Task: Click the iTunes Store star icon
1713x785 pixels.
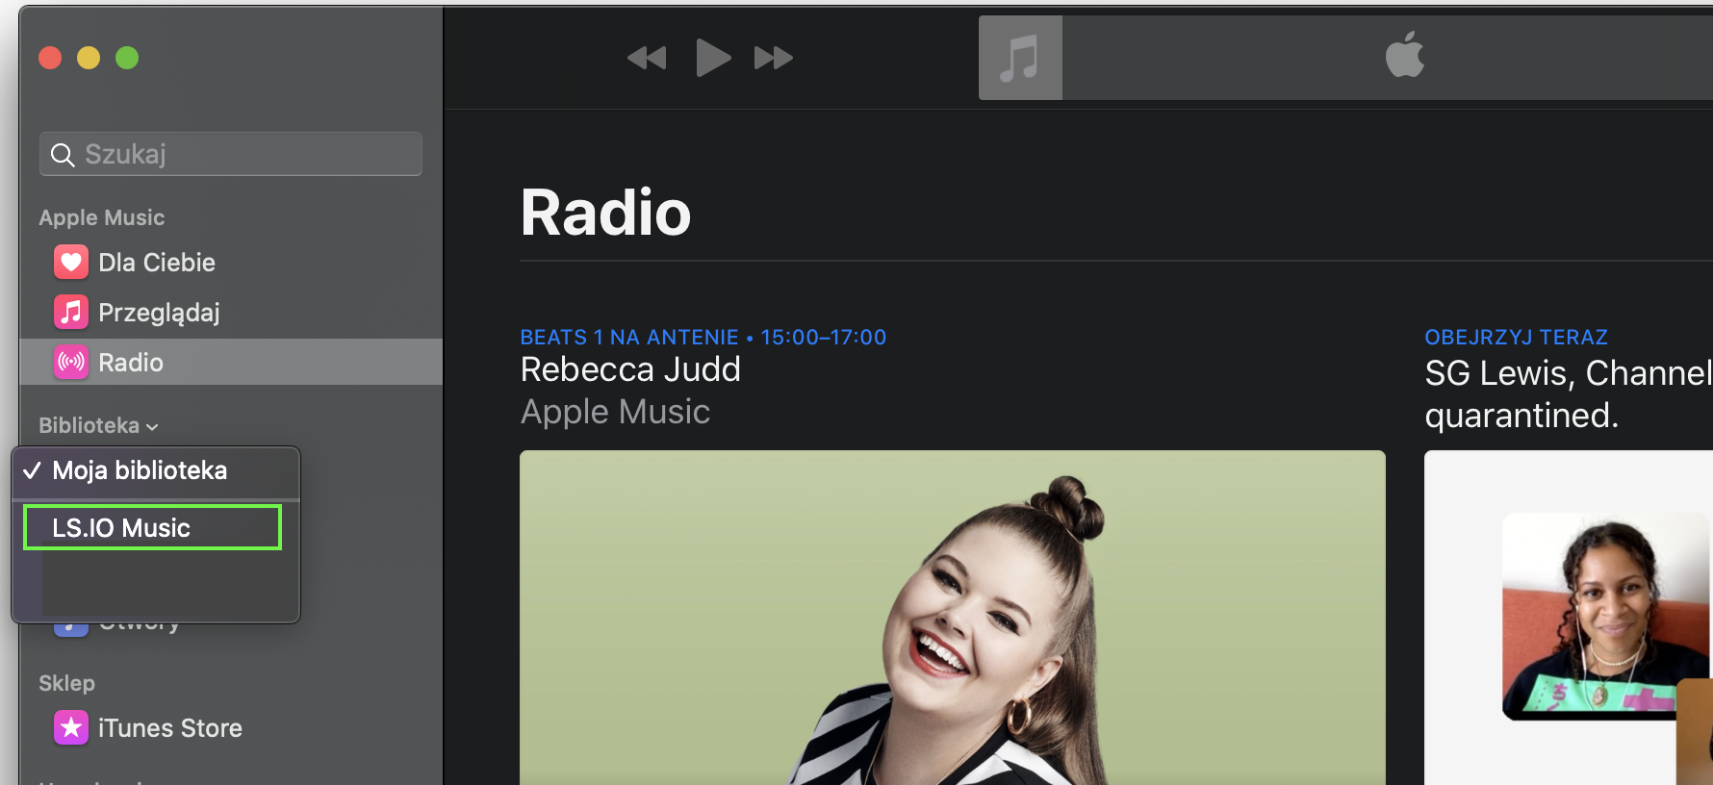Action: 71,728
